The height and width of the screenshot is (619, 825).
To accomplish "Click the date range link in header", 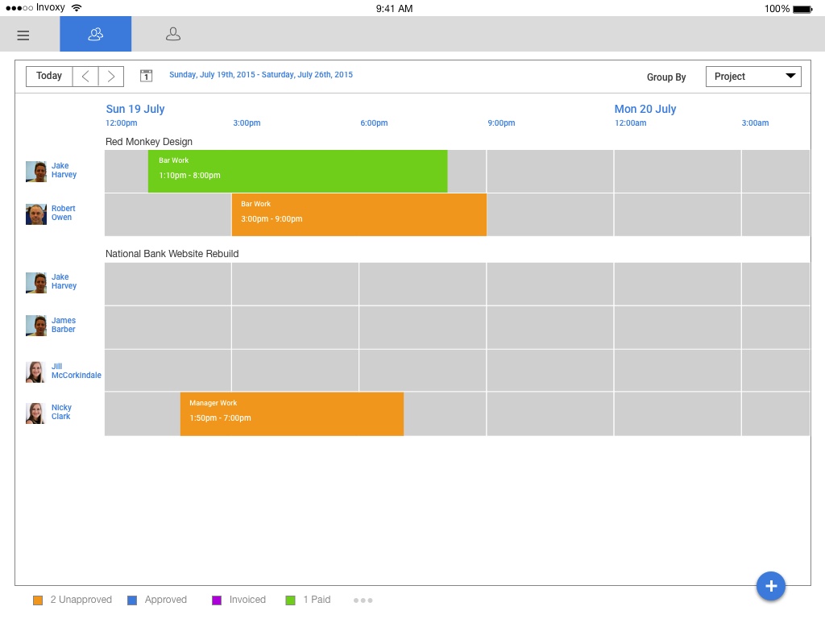I will click(261, 75).
